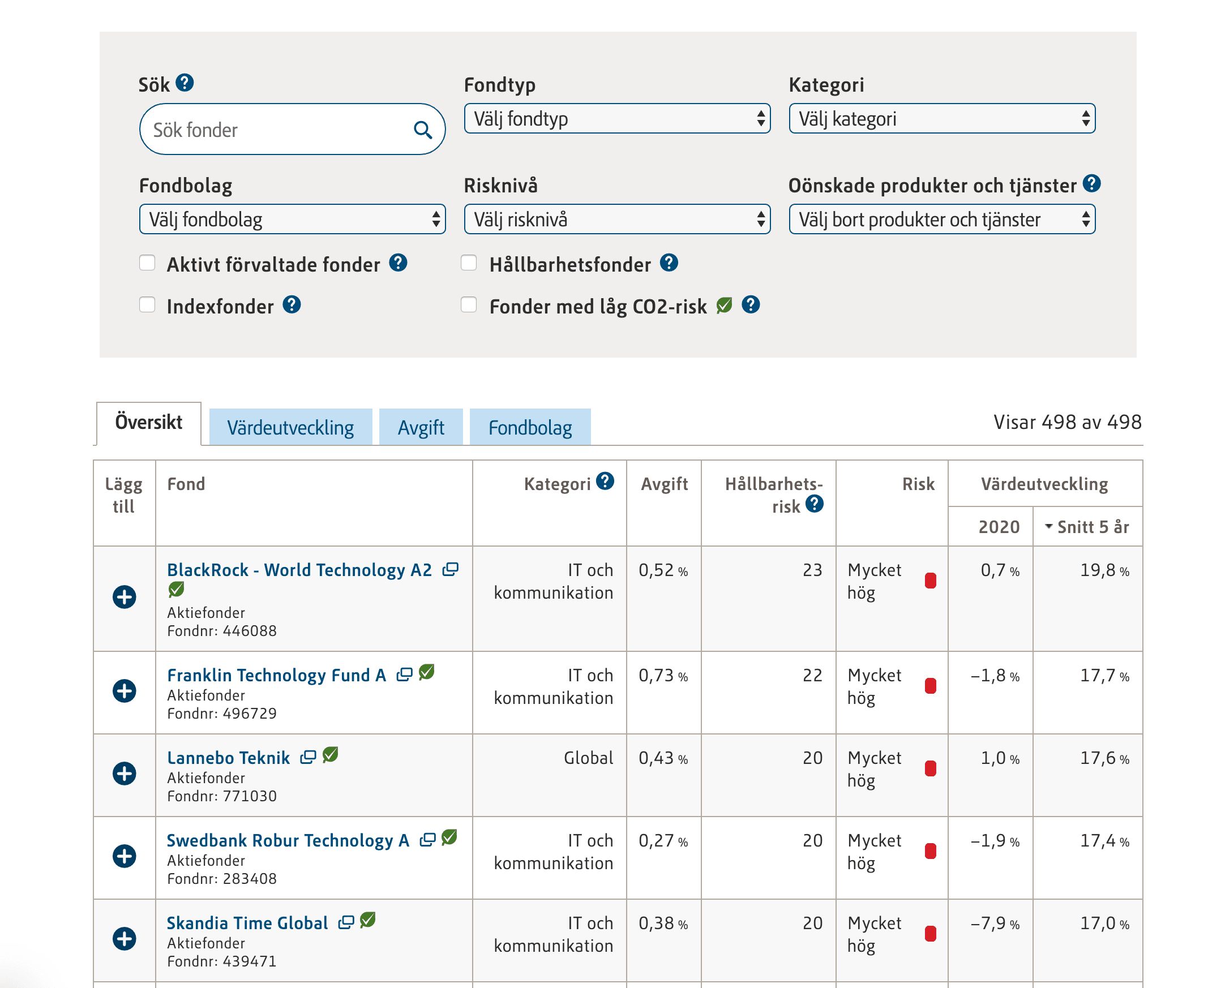Click green leaf badge for Skandia Time Global
This screenshot has height=988, width=1208.
point(368,920)
